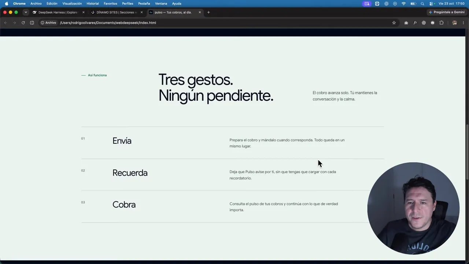Image resolution: width=469 pixels, height=264 pixels.
Task: Open the ChatGPT icon in the menu bar
Action: click(x=386, y=4)
